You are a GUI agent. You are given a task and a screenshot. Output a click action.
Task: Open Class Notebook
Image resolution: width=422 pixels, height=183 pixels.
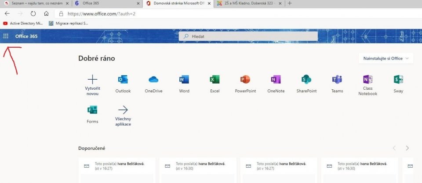pyautogui.click(x=367, y=85)
